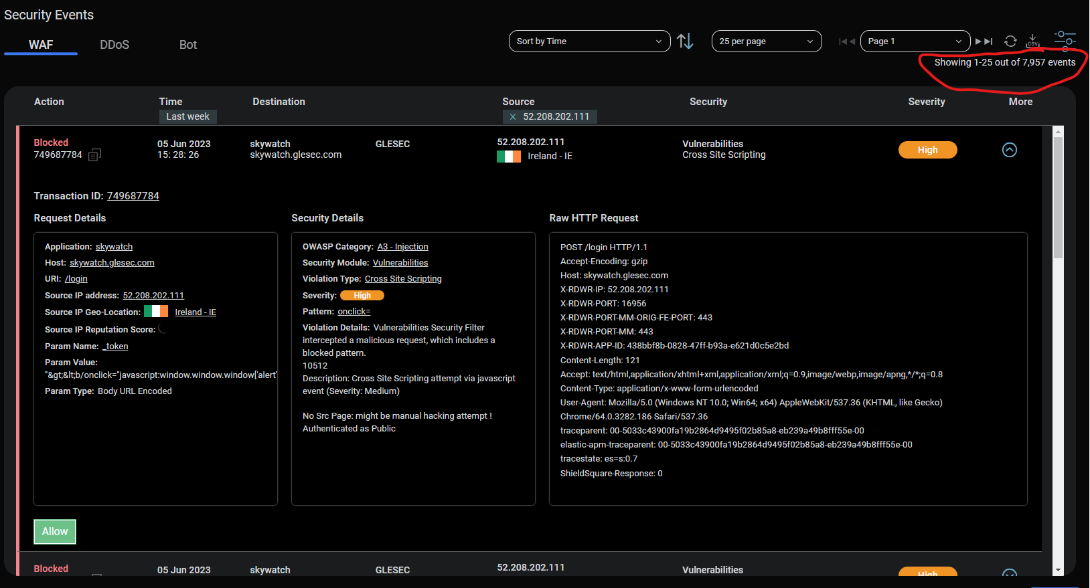The image size is (1090, 588).
Task: Open the Source IP address 52.208.202.111 link
Action: point(153,296)
